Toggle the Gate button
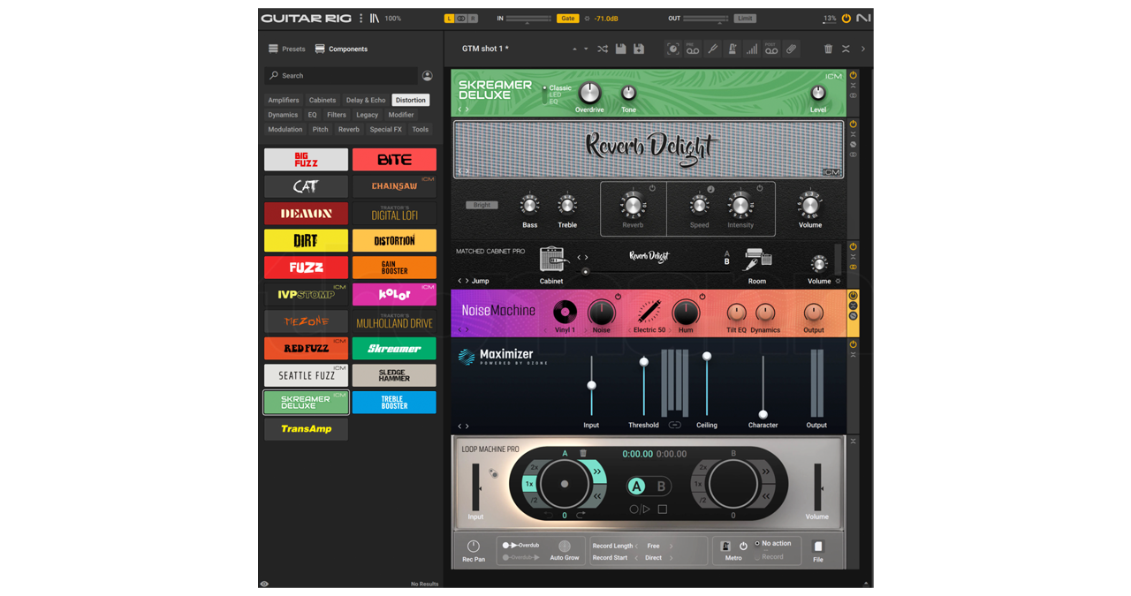 [567, 19]
